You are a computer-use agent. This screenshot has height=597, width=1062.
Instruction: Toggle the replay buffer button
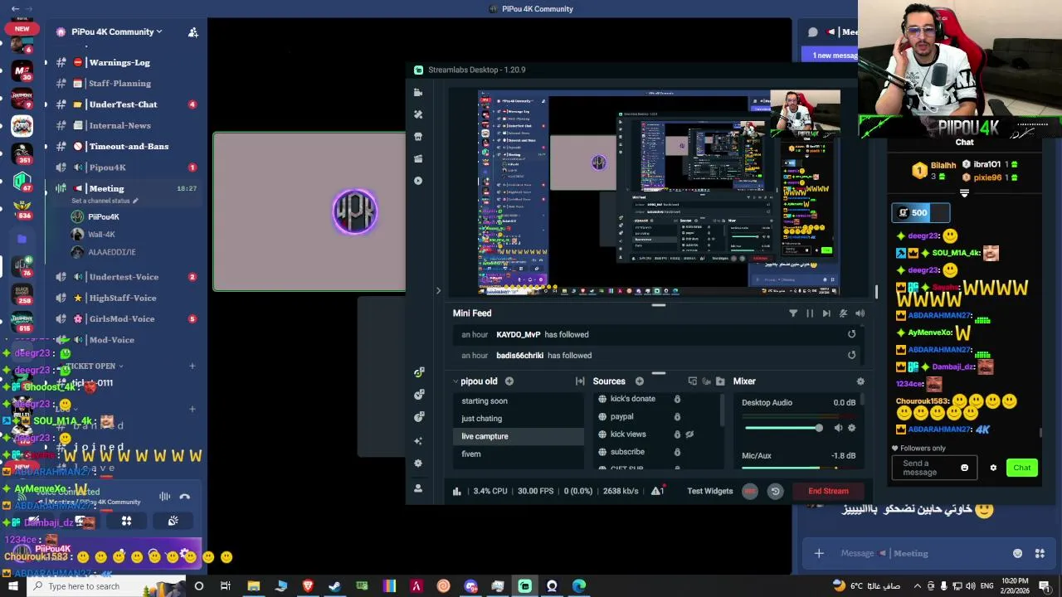coord(775,491)
